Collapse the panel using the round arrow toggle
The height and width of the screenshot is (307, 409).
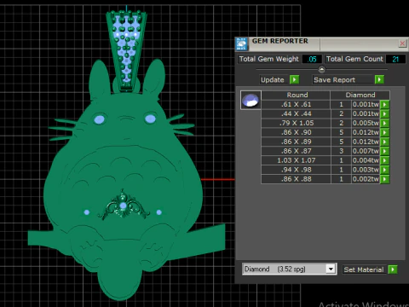(321, 69)
